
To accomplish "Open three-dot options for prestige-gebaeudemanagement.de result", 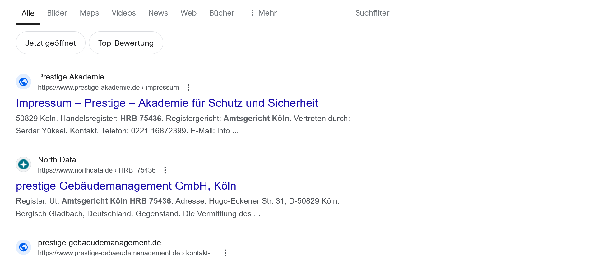I will click(x=225, y=253).
